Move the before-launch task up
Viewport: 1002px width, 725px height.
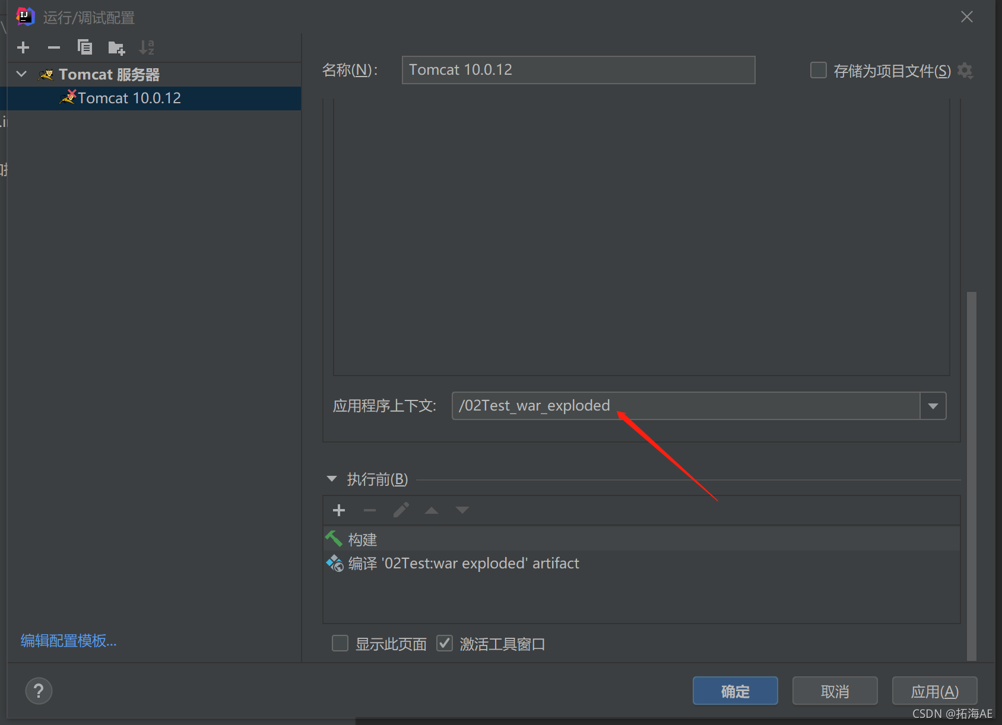pyautogui.click(x=432, y=510)
